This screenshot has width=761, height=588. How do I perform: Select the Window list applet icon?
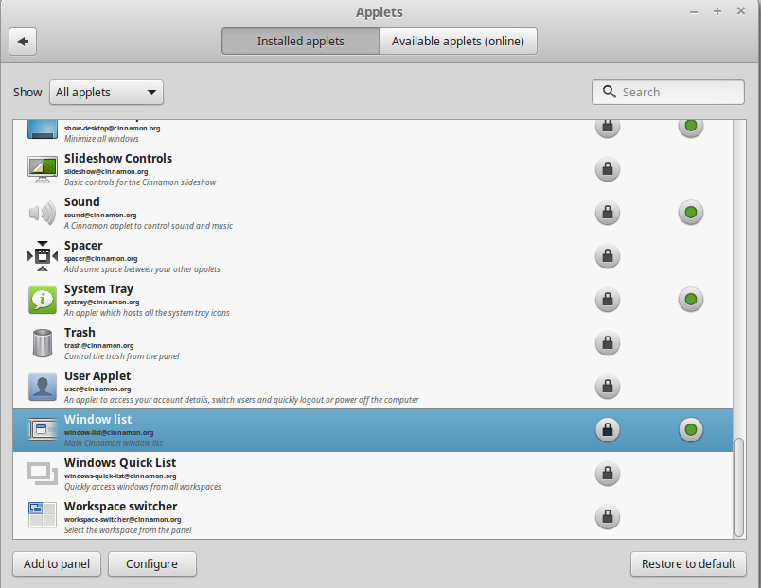(x=43, y=430)
